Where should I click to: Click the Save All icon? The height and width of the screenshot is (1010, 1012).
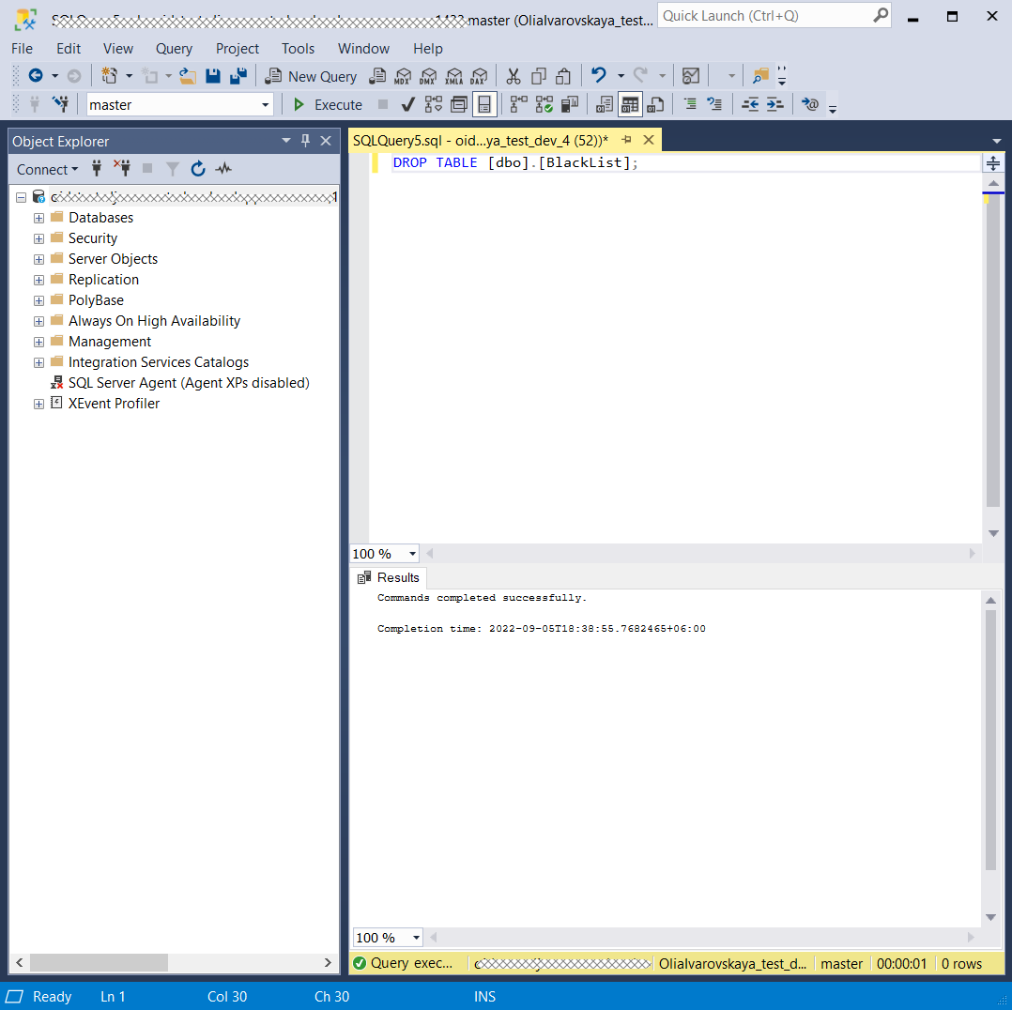pos(238,76)
